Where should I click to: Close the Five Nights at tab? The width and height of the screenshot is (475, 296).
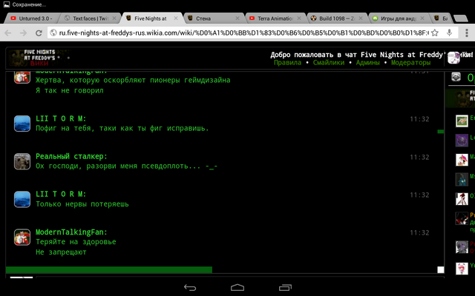(x=176, y=18)
